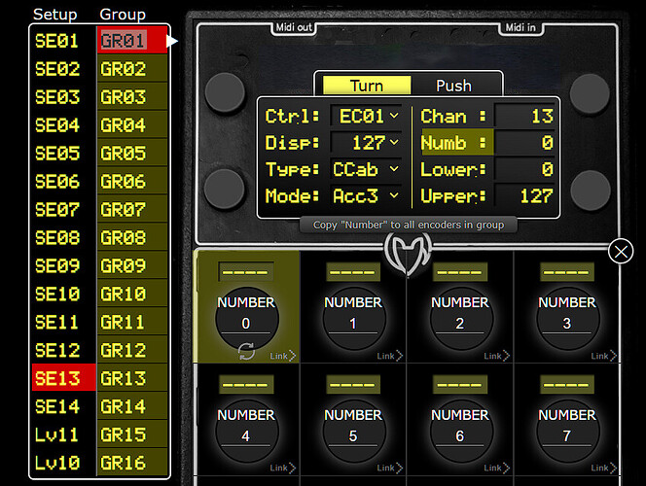Click the Link arrow for encoder NUMBER 3
646x486 pixels.
tap(604, 356)
